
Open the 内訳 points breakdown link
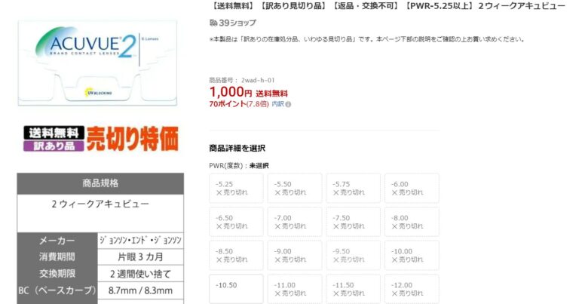tap(277, 104)
